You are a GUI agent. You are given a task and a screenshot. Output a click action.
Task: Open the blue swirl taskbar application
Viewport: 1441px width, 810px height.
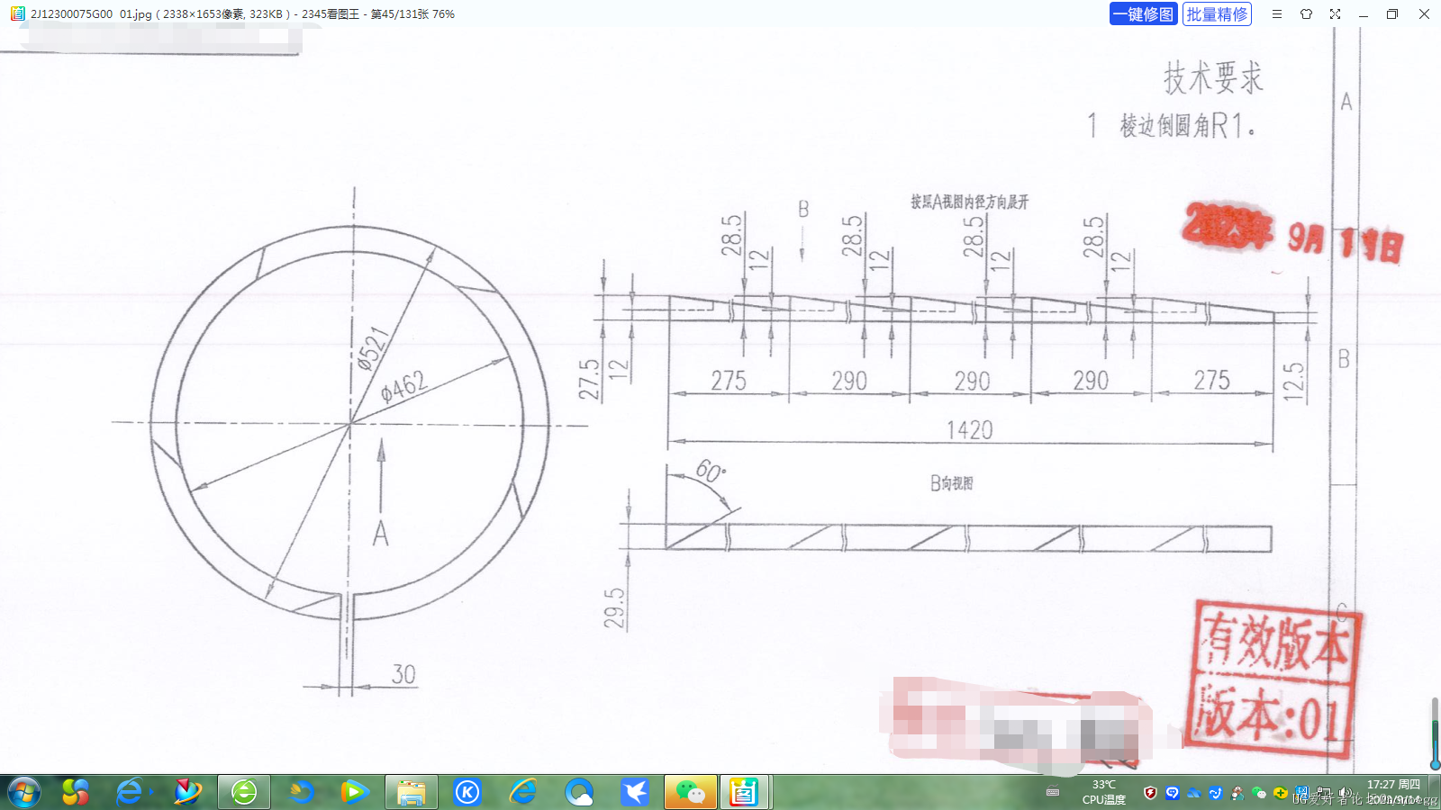point(300,792)
